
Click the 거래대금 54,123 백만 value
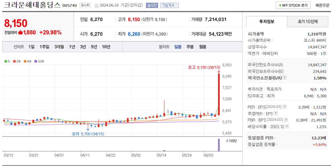[220, 34]
